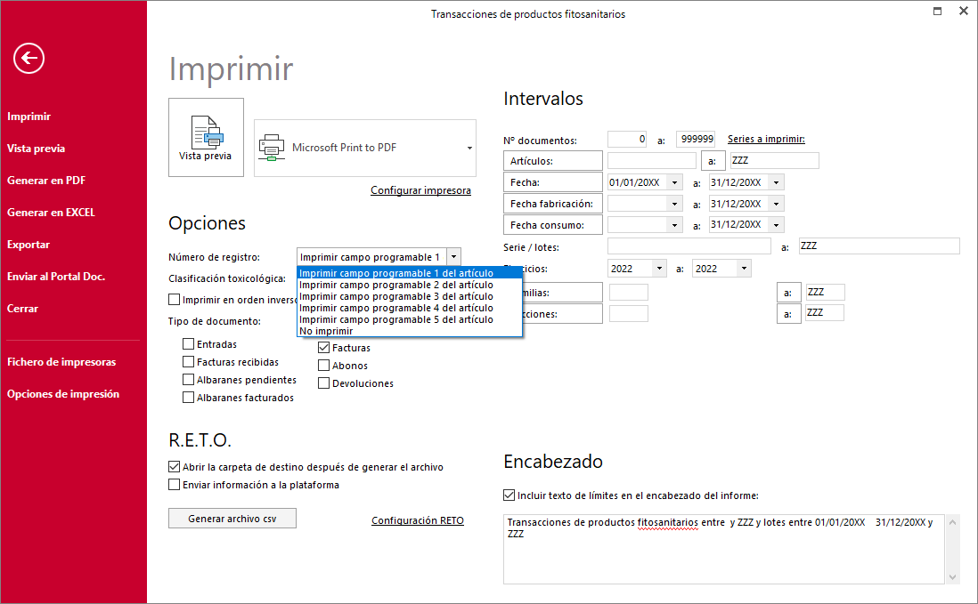Screen dimensions: 978x604
Task: Open Vista previa from the sidebar
Action: coord(37,149)
